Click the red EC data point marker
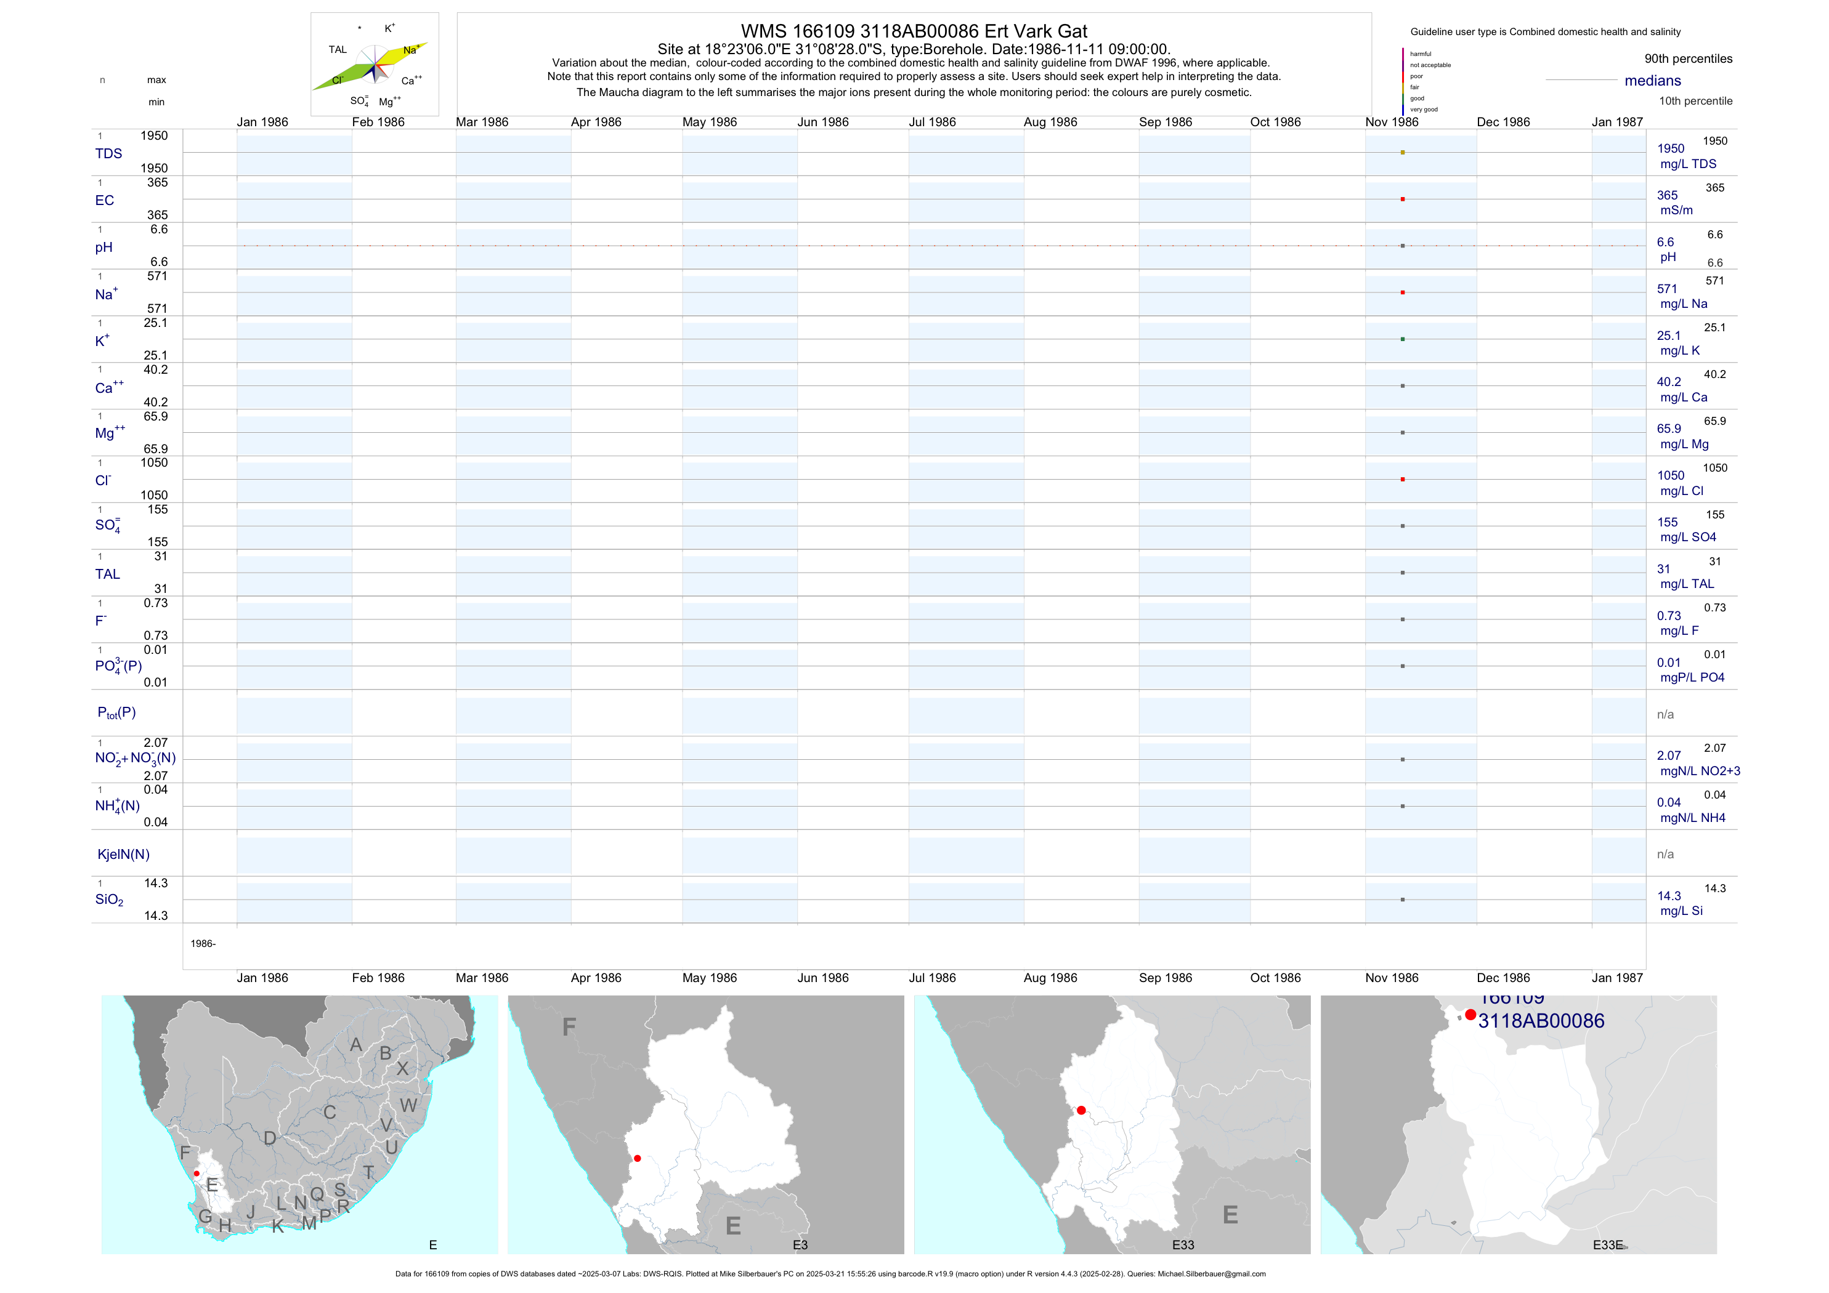The image size is (1829, 1293). pos(1402,199)
